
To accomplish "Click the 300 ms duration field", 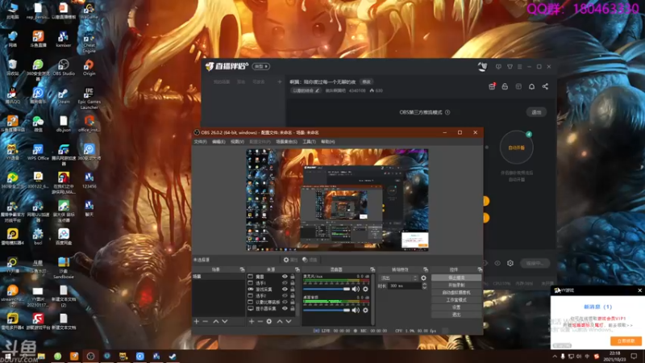I will 405,286.
